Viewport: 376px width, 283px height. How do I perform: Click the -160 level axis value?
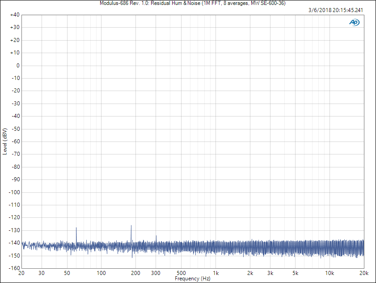(x=14, y=268)
